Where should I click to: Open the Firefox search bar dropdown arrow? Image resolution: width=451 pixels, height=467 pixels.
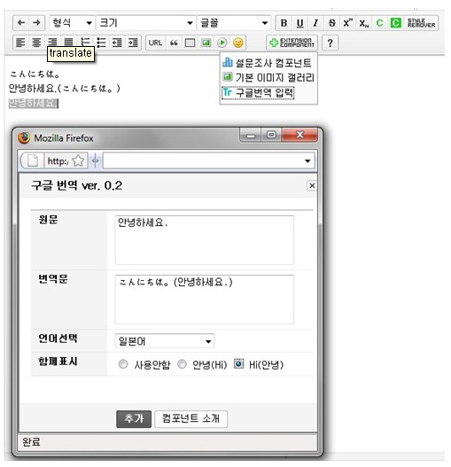307,161
